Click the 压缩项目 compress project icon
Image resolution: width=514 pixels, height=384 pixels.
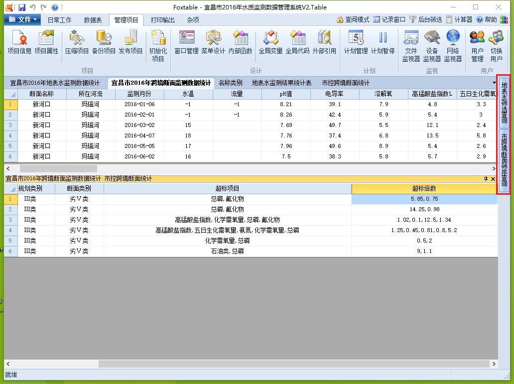point(77,42)
